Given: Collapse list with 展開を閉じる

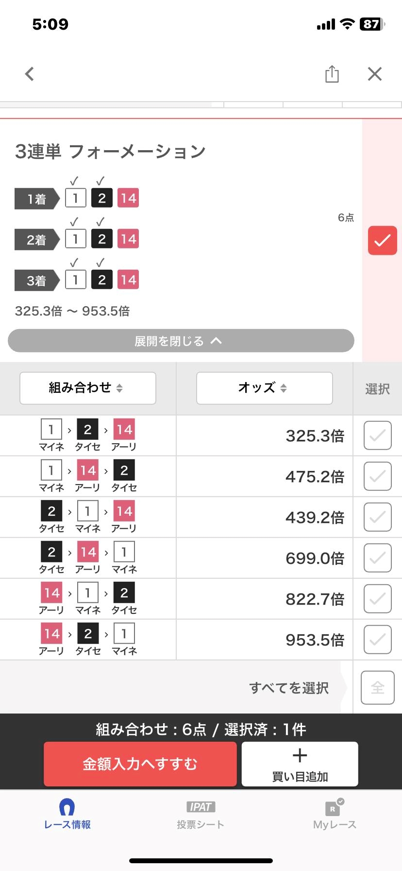Looking at the screenshot, I should (x=181, y=341).
